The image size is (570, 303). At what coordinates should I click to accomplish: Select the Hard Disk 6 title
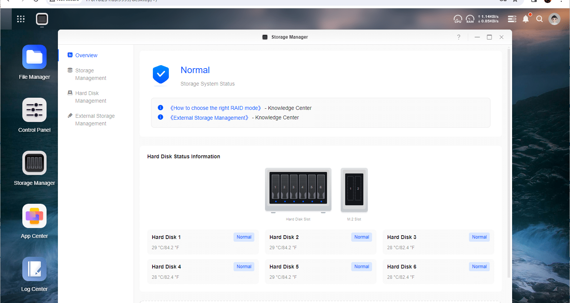[402, 267]
